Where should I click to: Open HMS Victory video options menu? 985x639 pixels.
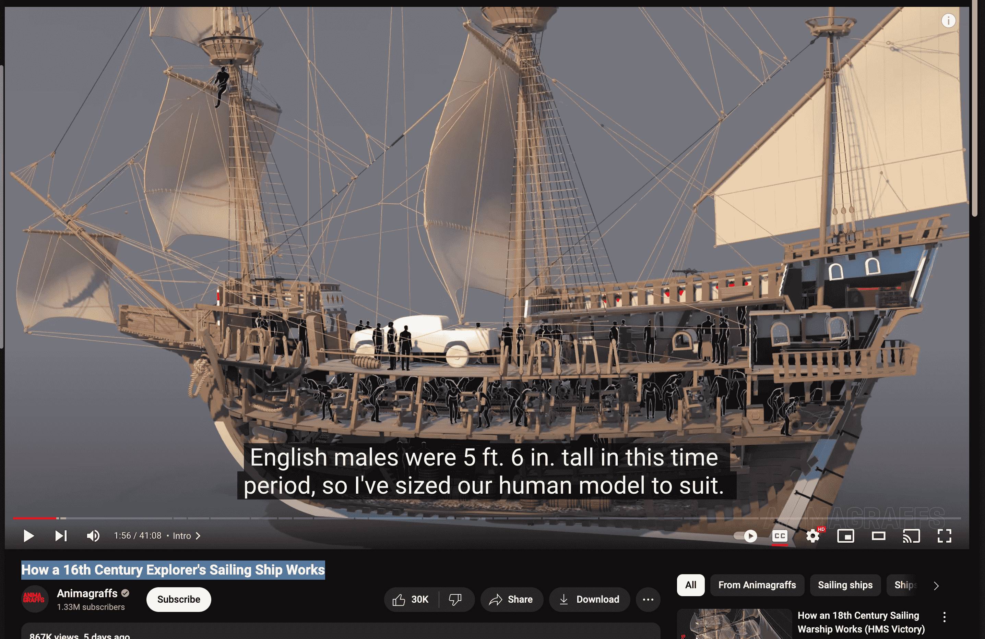(945, 617)
